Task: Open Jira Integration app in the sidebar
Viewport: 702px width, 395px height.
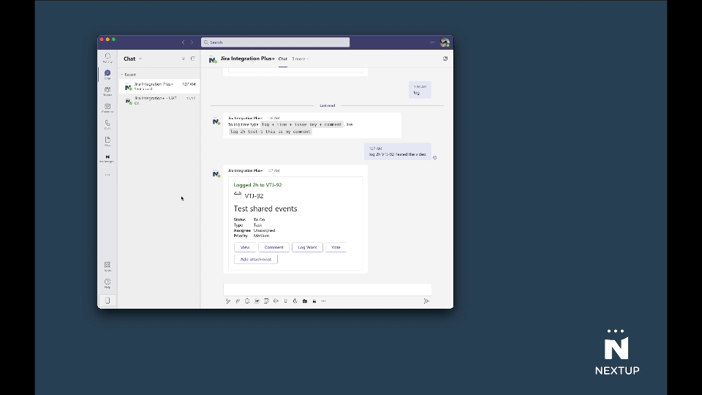Action: (107, 158)
